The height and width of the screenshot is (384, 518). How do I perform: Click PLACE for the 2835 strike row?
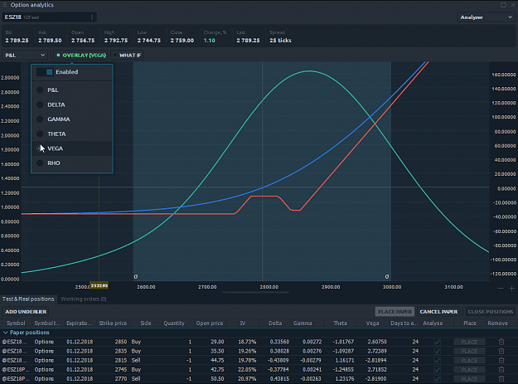469,352
